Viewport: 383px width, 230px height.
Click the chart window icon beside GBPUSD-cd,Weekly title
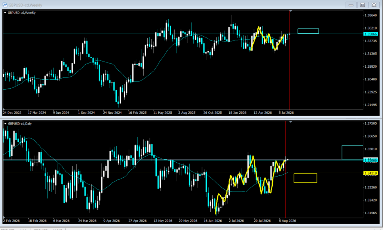(x=5, y=5)
